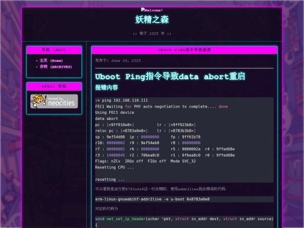Viewport: 304px width, 228px height.
Task: Click the Uboot Ping指令导致data abort重启 heading
Action: [170, 77]
